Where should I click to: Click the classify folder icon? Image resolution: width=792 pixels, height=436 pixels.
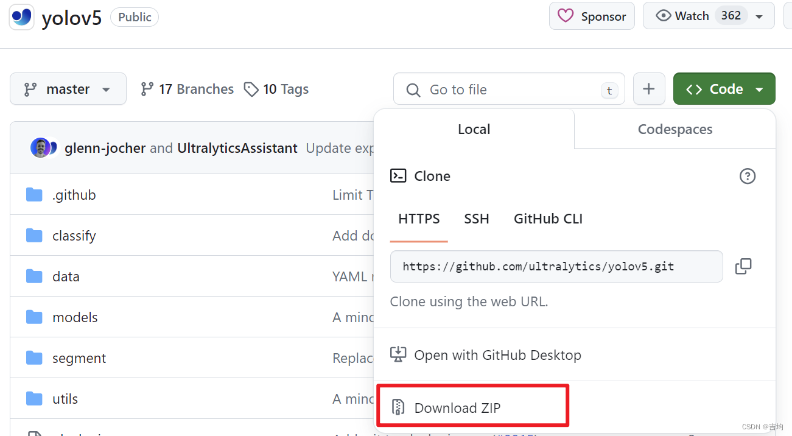(34, 236)
